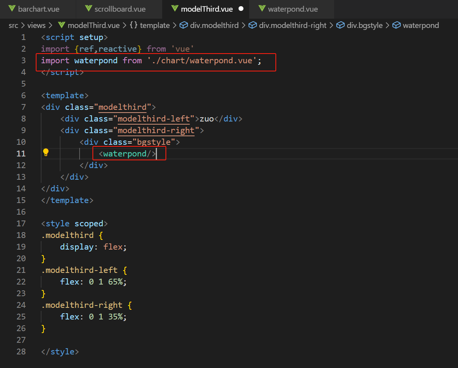The width and height of the screenshot is (458, 368).
Task: Click Vue icon on barchart.vue tab
Action: (12, 9)
